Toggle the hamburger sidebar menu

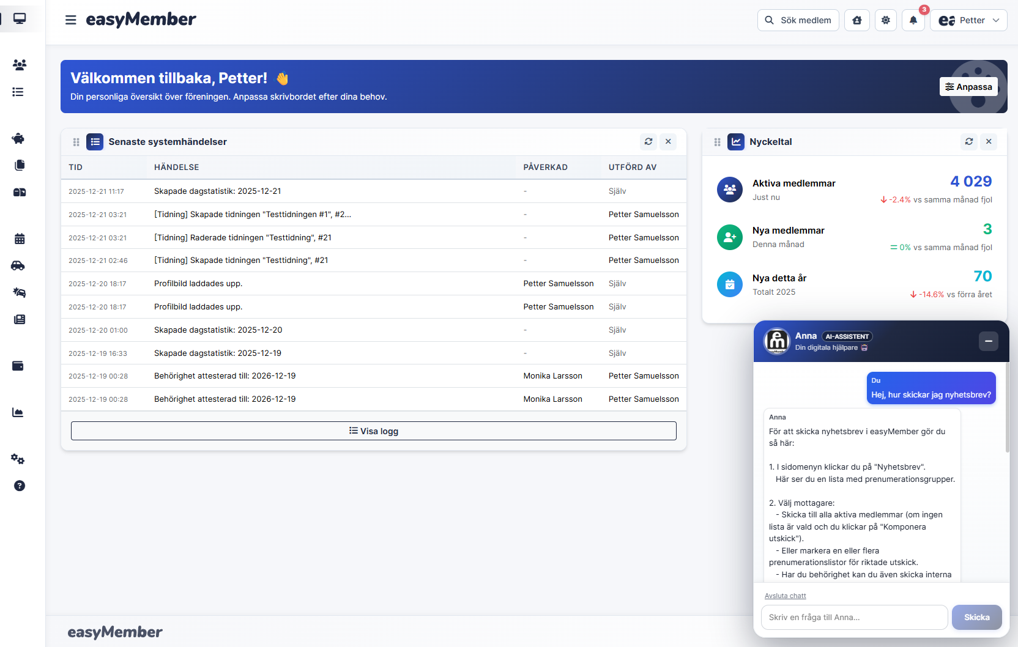[x=71, y=20]
